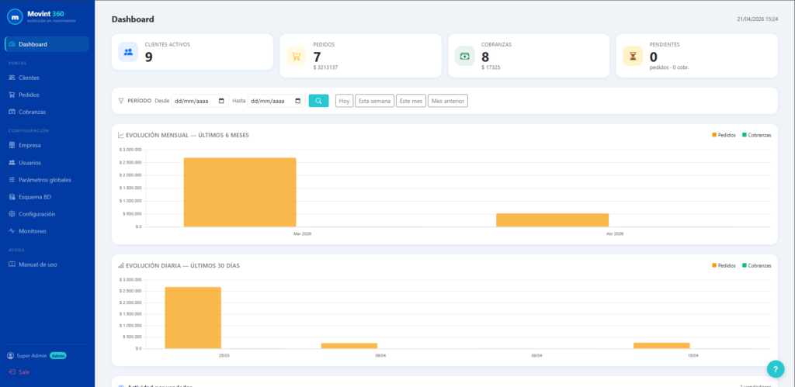Click the Cobranzas cash card icon
Image resolution: width=795 pixels, height=387 pixels.
coord(464,56)
